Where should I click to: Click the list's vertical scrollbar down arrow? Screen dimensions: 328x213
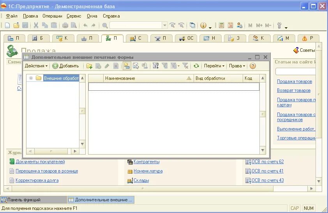point(263,150)
